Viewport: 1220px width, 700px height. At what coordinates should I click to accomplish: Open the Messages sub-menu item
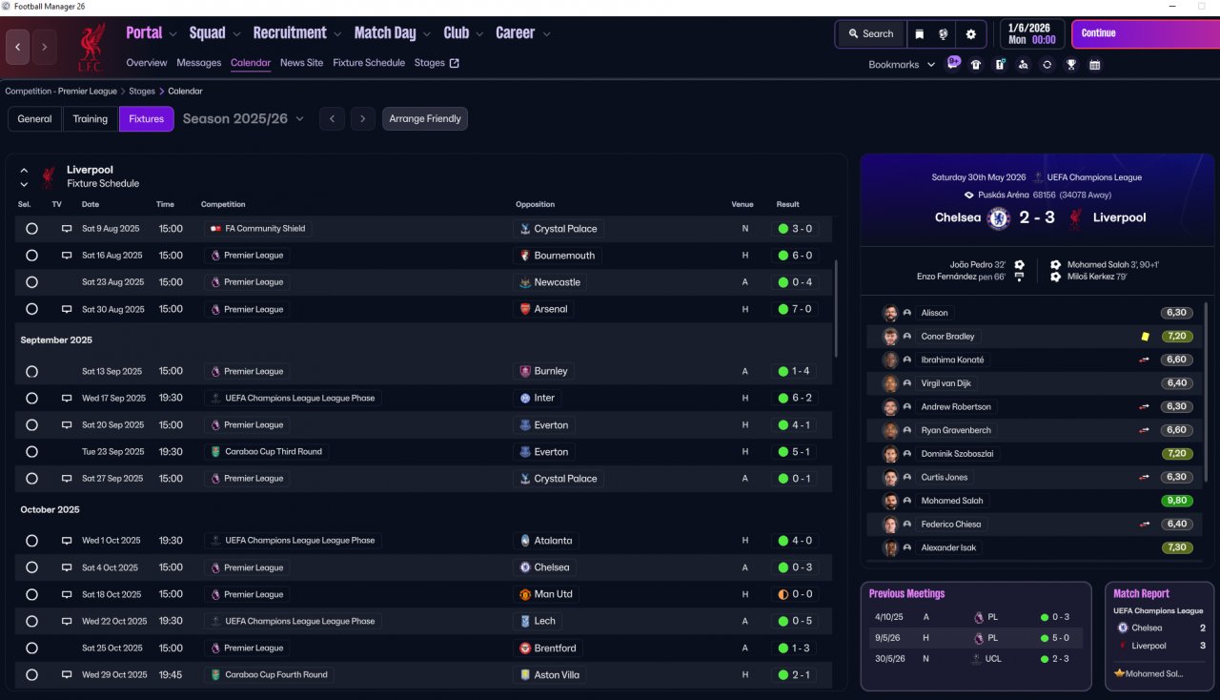pos(198,63)
